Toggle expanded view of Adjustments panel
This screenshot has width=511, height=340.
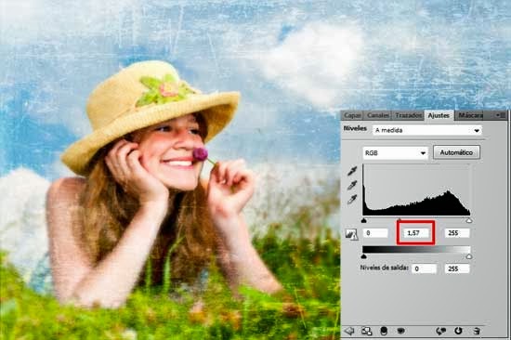(x=367, y=331)
